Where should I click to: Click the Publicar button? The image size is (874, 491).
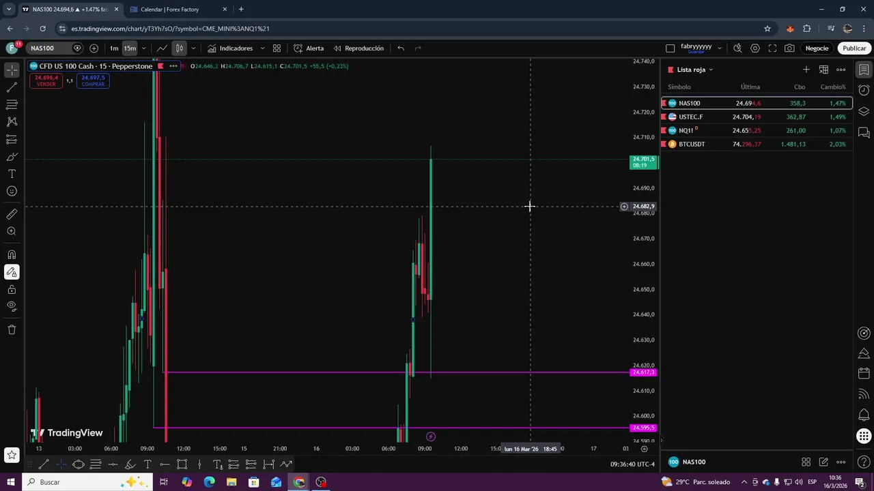(854, 48)
